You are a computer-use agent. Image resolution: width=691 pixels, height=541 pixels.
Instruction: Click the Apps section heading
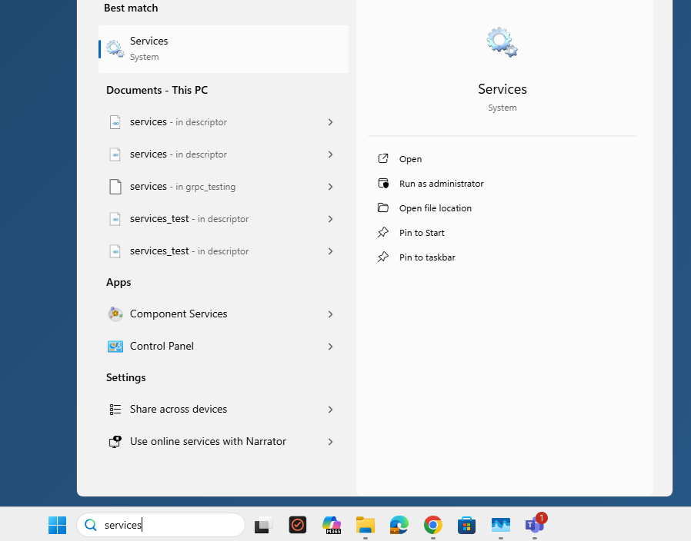[119, 283]
